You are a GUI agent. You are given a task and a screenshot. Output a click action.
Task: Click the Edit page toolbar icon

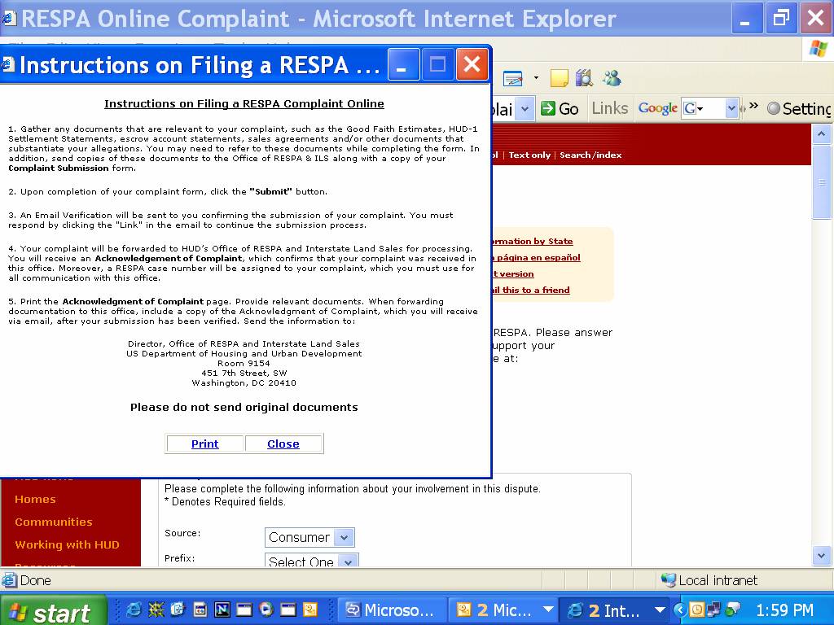pyautogui.click(x=513, y=79)
